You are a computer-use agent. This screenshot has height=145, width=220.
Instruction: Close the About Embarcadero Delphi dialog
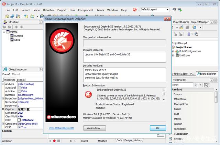point(167,19)
